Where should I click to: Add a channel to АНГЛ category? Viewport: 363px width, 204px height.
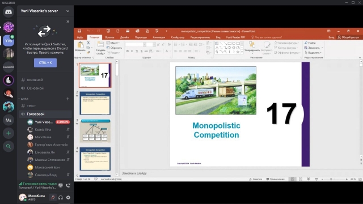coord(67,99)
